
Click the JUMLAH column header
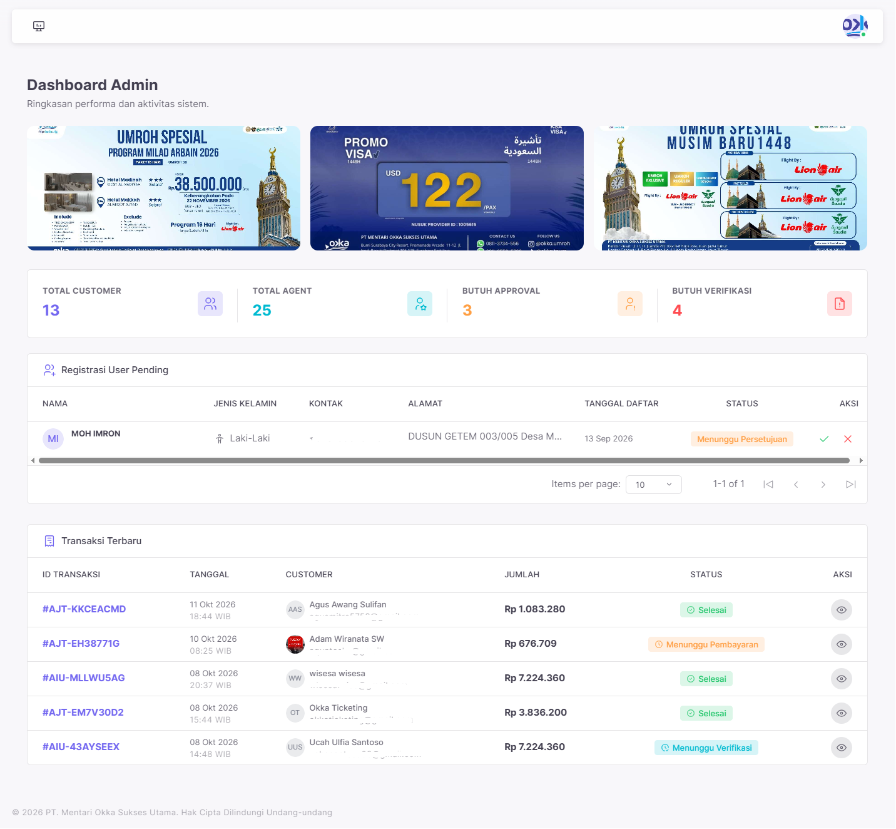522,575
